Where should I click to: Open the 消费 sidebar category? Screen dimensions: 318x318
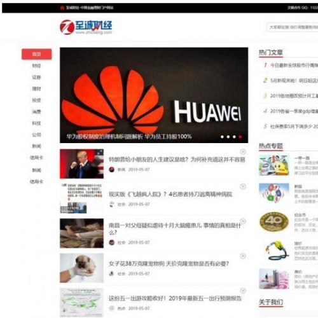point(36,111)
